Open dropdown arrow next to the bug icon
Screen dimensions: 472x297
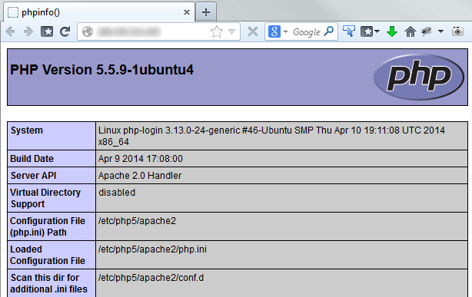440,31
